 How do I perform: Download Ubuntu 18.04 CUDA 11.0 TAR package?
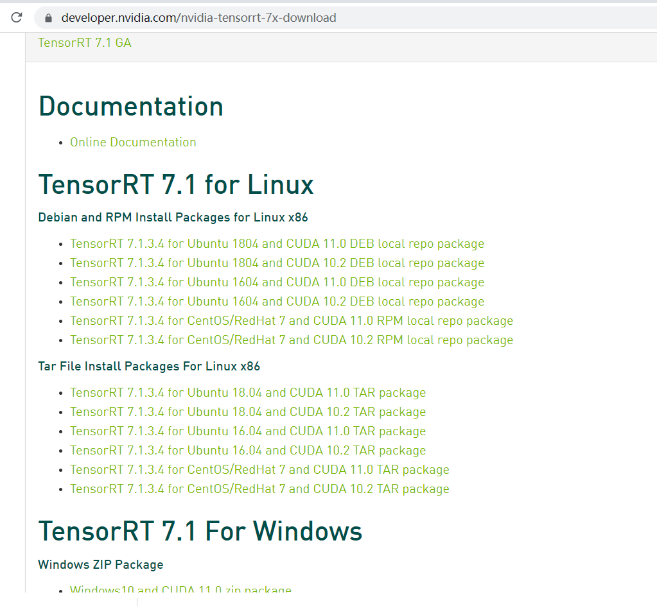click(x=248, y=393)
